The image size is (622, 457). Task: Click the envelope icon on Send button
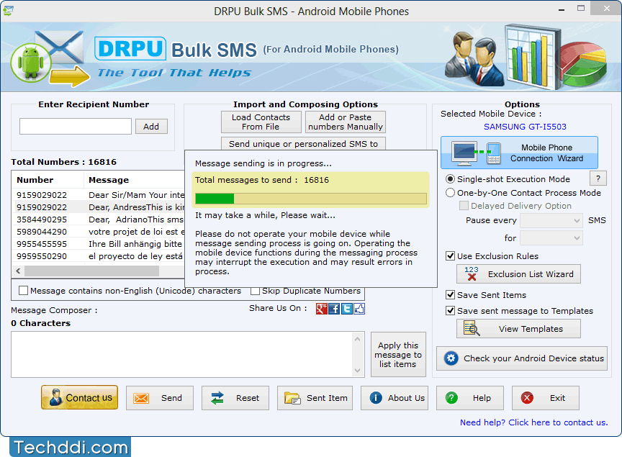coord(141,398)
